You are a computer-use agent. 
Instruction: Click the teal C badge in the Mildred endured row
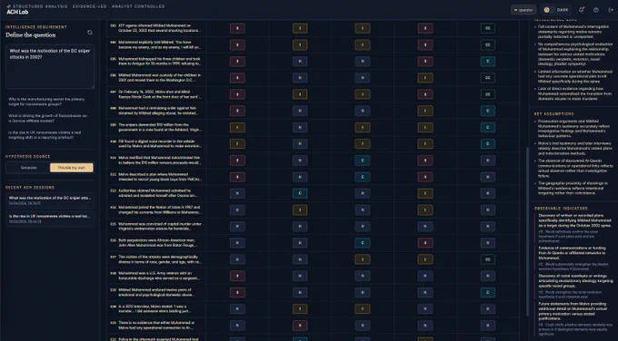[x=487, y=293]
